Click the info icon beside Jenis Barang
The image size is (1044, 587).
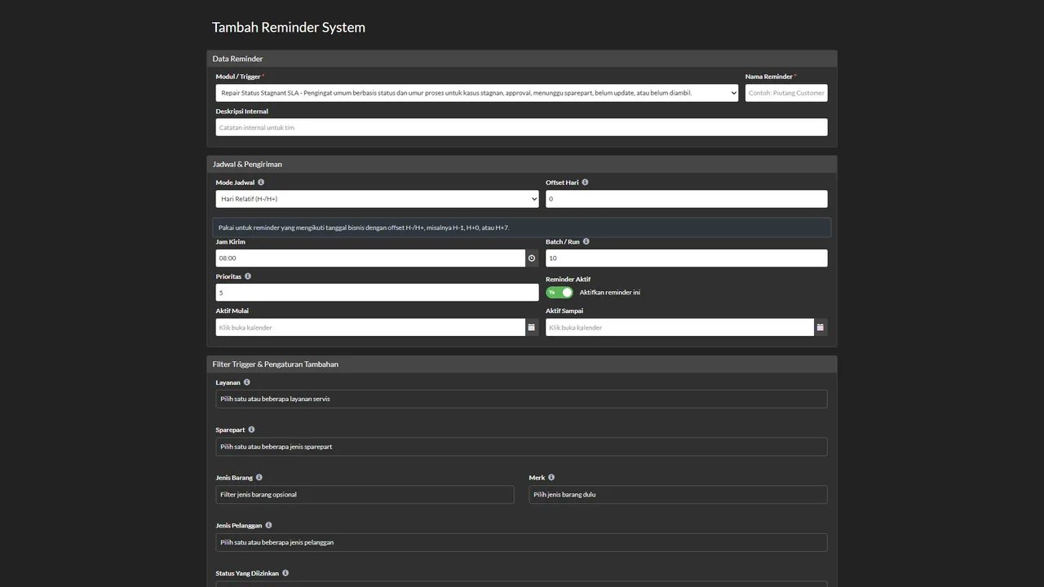[259, 478]
